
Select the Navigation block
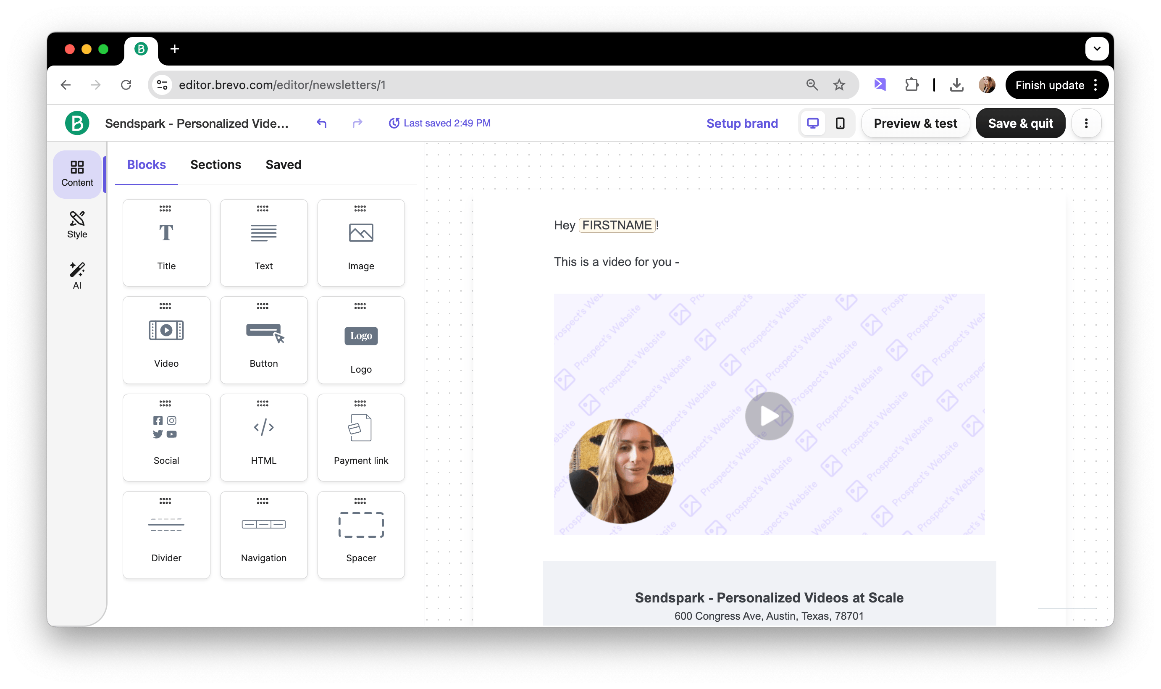(x=264, y=535)
